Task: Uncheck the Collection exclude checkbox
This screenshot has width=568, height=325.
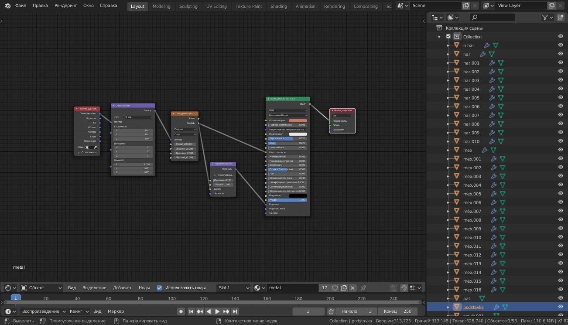Action: coord(448,37)
